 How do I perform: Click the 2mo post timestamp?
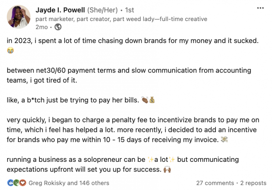pyautogui.click(x=41, y=27)
